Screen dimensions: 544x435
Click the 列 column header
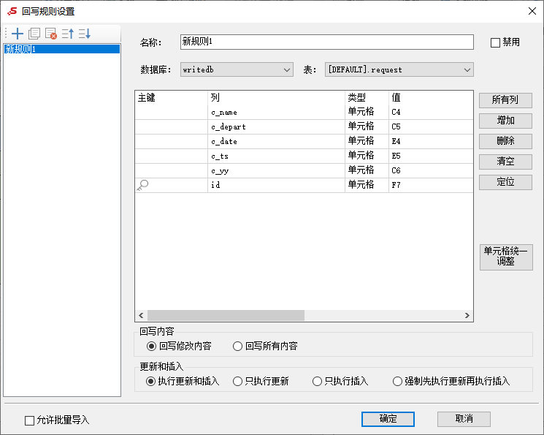pos(277,98)
